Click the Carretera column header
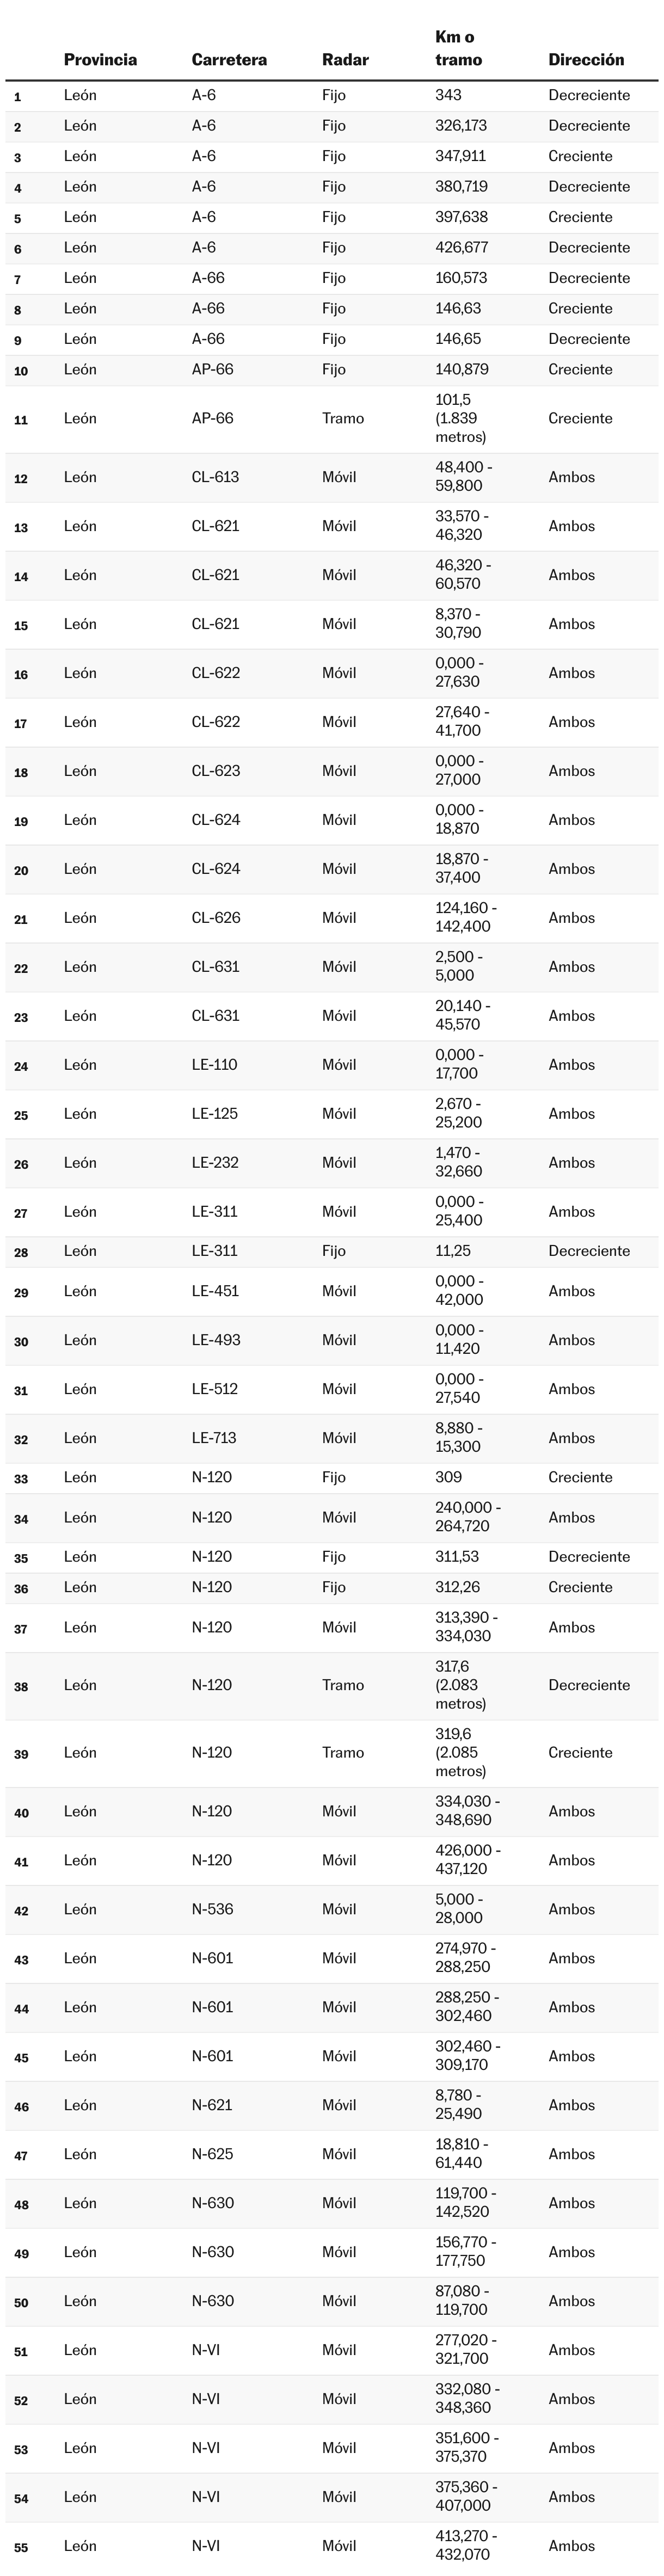Image resolution: width=664 pixels, height=2576 pixels. (229, 60)
